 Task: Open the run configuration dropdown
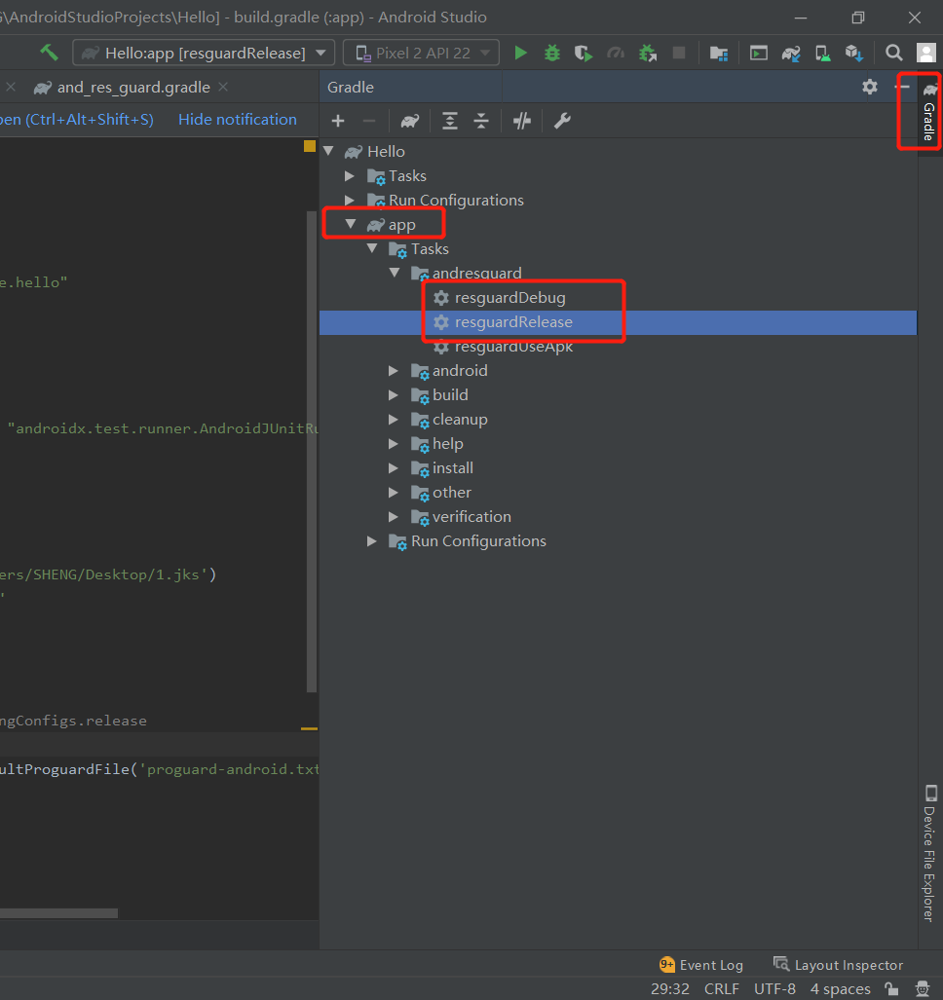pos(204,53)
